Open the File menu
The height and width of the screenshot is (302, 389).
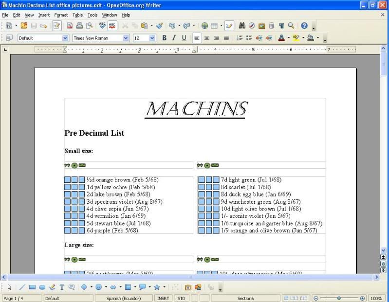(5, 15)
